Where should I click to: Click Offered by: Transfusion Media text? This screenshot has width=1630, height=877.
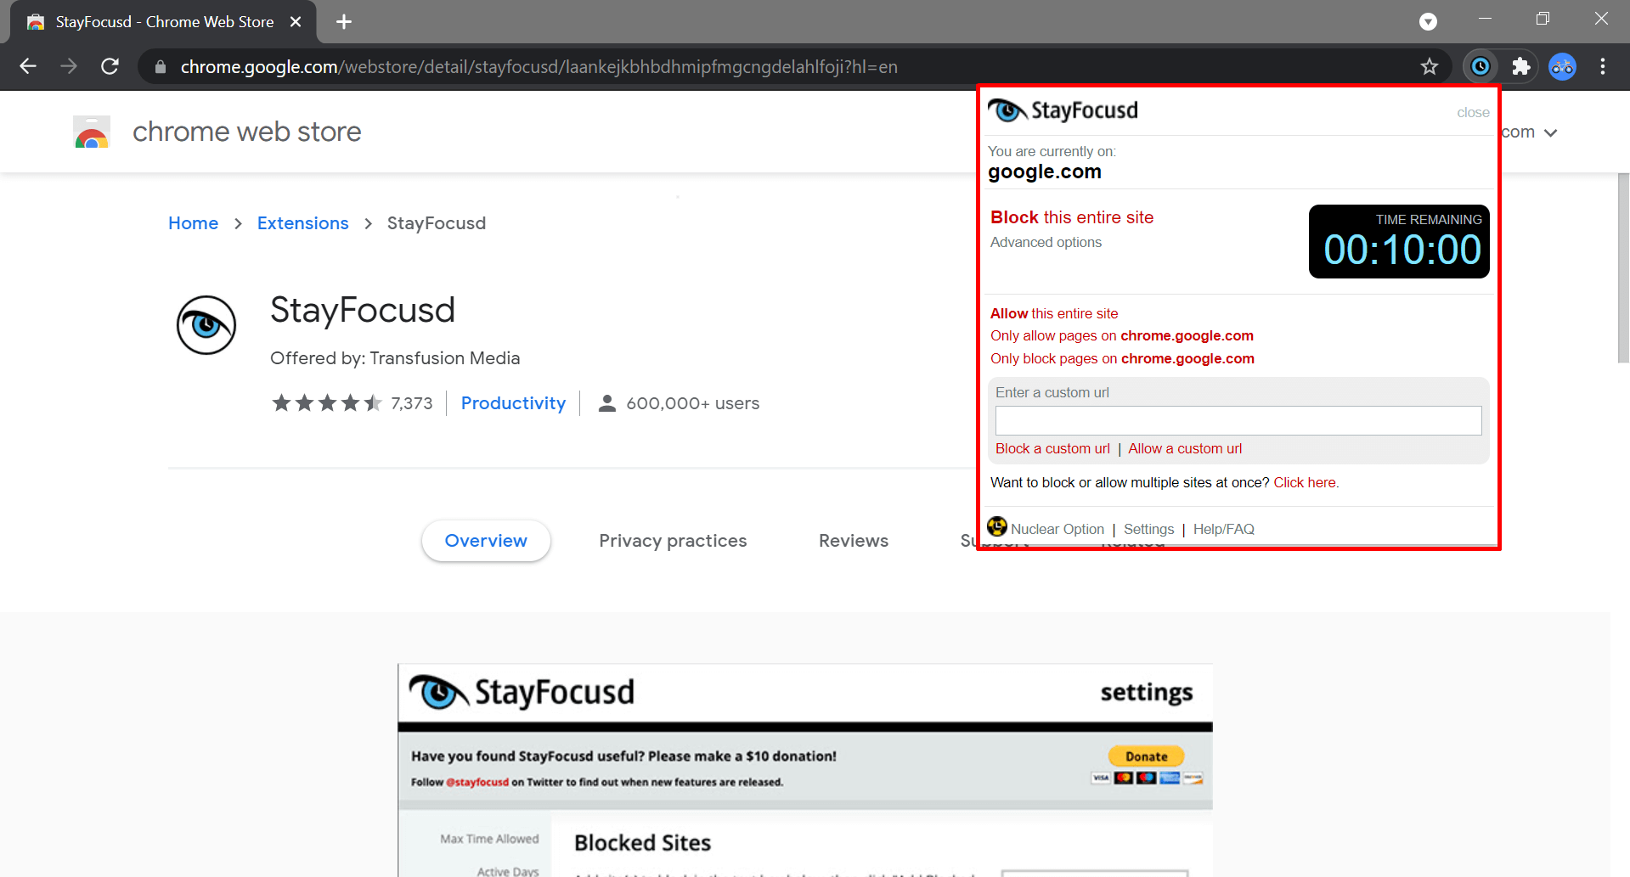point(395,358)
